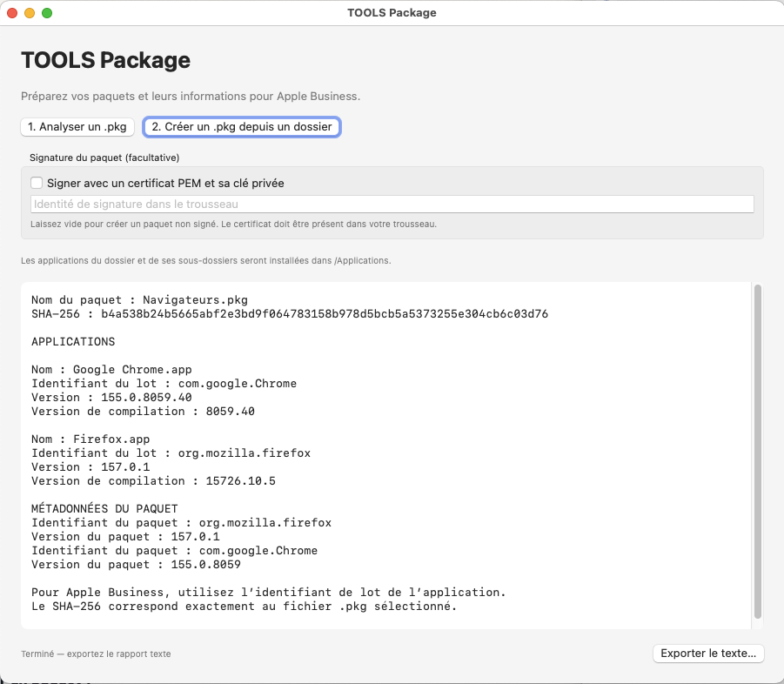Open the "1. Analyser un .pkg" tab
The image size is (784, 684).
click(x=77, y=127)
